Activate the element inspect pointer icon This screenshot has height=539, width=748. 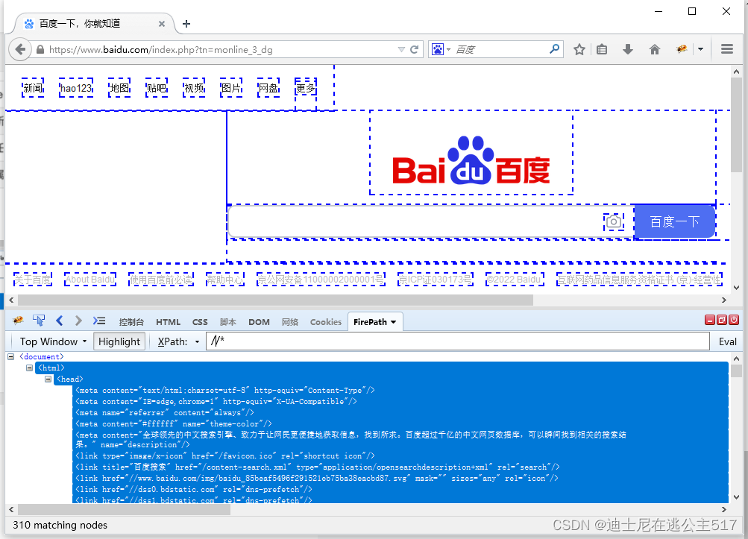click(x=39, y=321)
